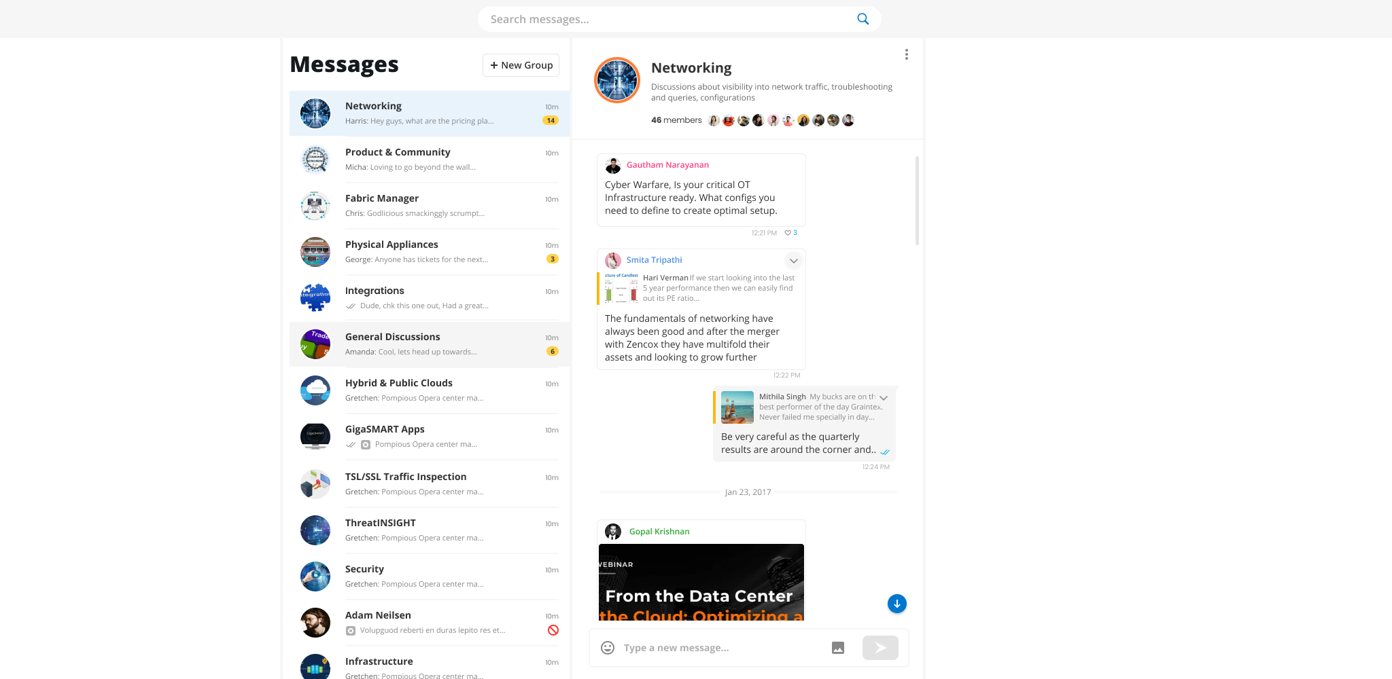Switch to the Security group chat
The image size is (1392, 679).
tap(429, 575)
